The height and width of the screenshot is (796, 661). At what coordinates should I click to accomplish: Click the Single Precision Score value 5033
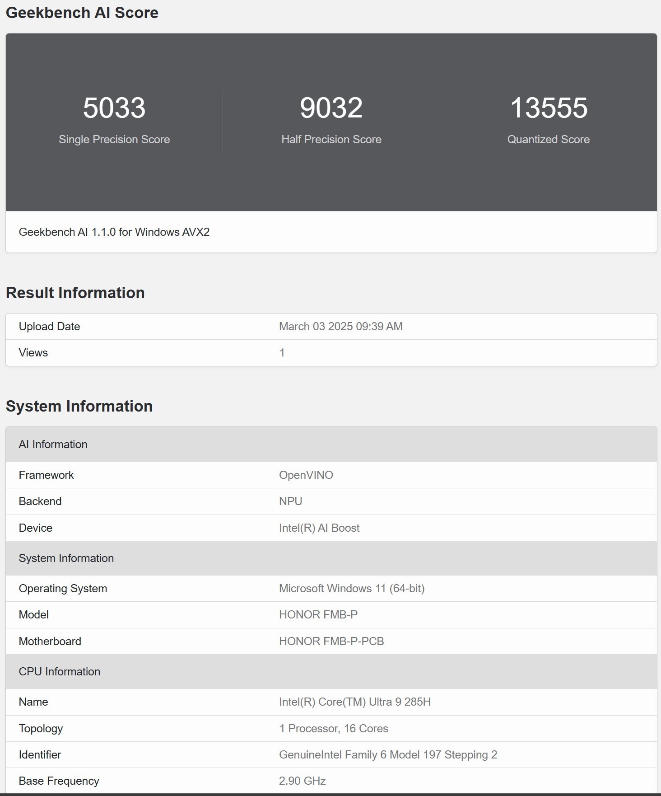point(114,108)
